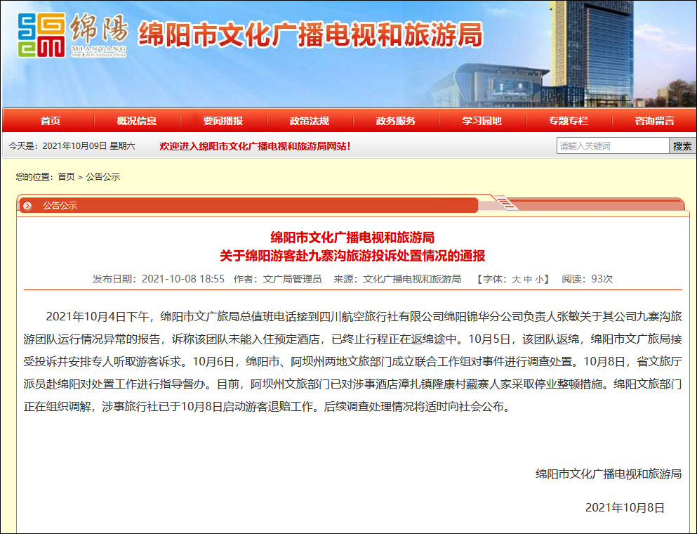Image resolution: width=697 pixels, height=534 pixels.
Task: Click the 搜索 search button
Action: 682,145
